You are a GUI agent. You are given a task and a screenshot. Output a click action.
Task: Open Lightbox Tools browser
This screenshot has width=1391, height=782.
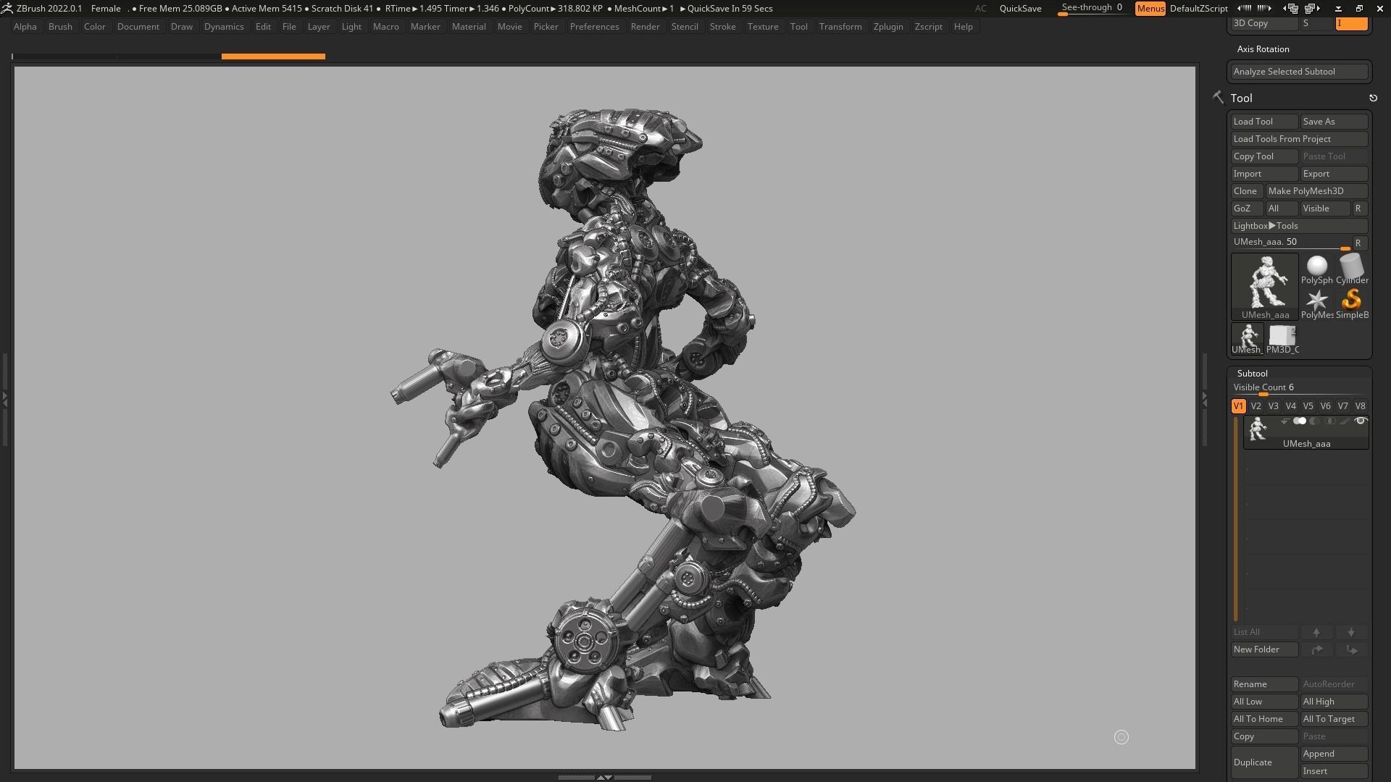pos(1298,226)
